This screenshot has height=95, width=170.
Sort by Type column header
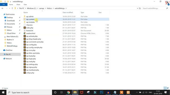[x=82, y=12]
